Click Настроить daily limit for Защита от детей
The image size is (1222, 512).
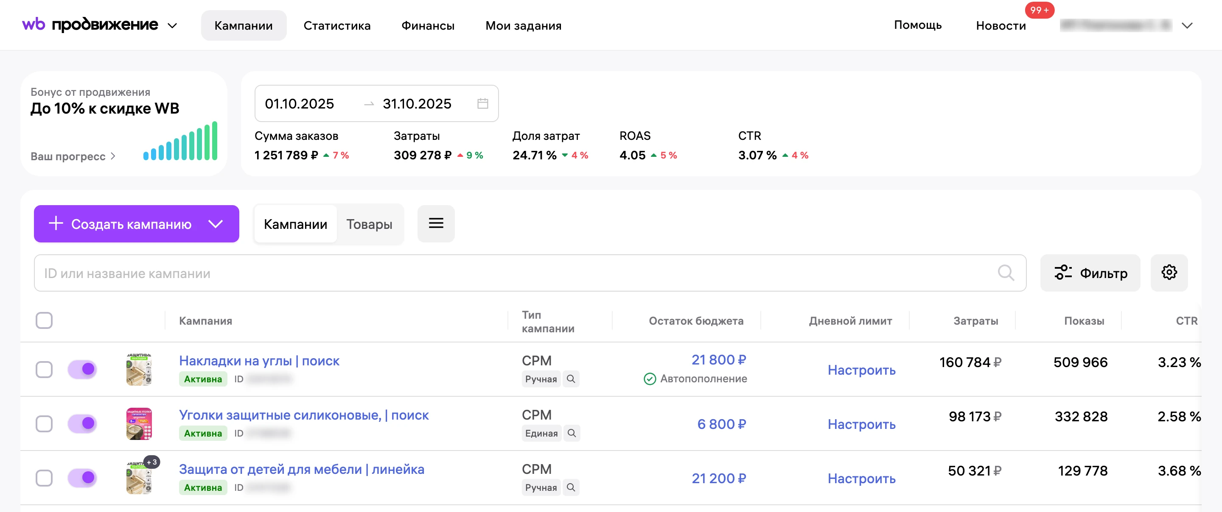[x=861, y=478]
